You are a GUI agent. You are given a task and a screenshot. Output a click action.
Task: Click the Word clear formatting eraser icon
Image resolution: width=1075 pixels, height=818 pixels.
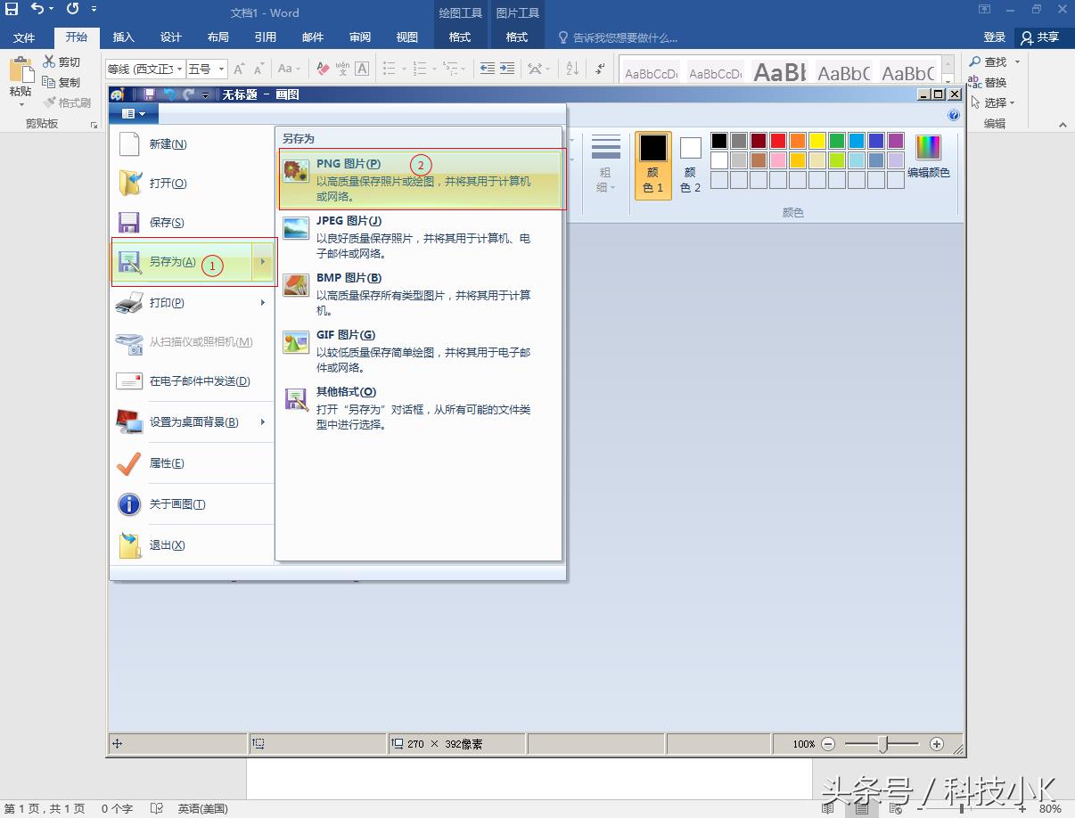323,69
